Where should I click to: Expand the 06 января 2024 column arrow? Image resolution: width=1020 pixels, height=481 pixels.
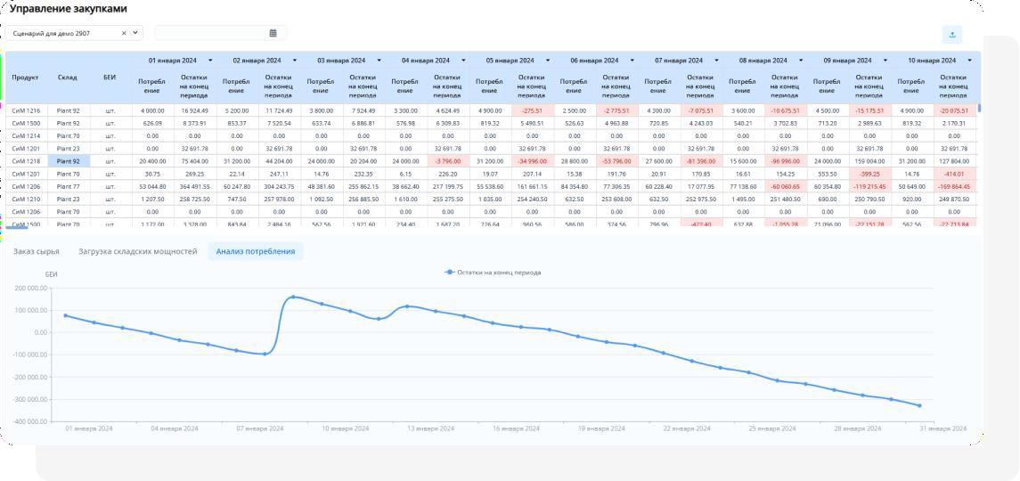point(632,60)
